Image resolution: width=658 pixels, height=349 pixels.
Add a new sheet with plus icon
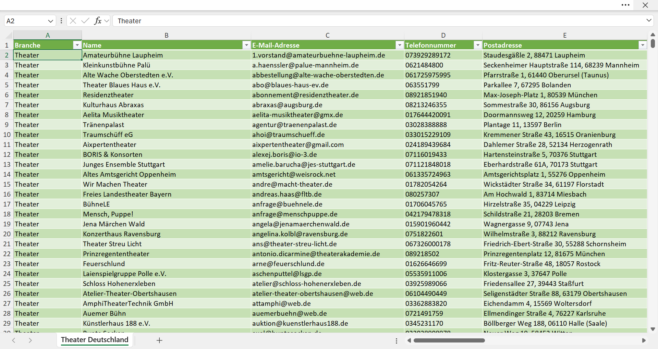click(159, 340)
